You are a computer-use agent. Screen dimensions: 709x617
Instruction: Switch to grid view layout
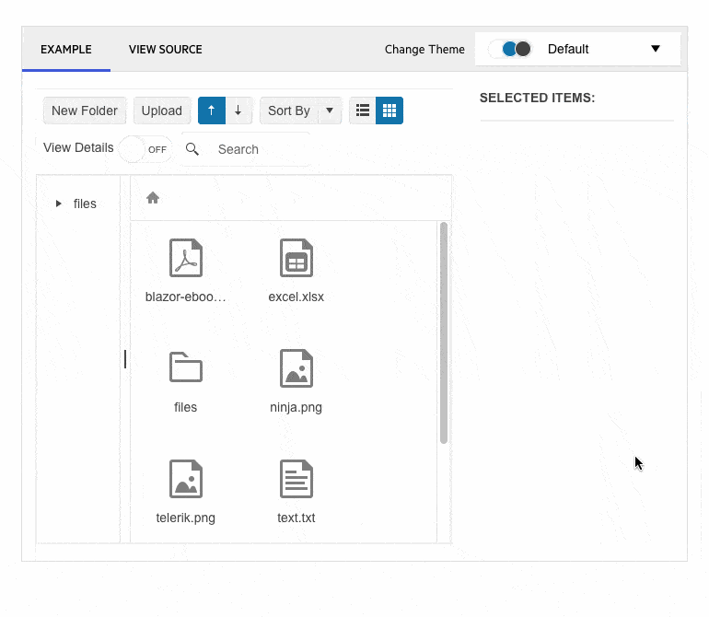(389, 111)
